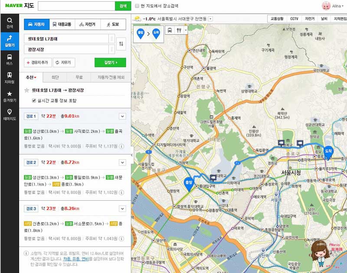Click the 도착 pin in map legend box
This screenshot has height=273, width=347.
click(156, 34)
